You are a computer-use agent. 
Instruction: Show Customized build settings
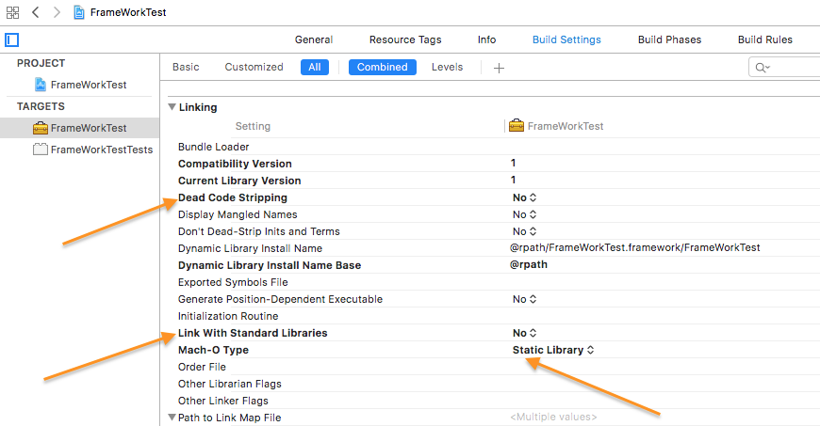[x=254, y=68]
